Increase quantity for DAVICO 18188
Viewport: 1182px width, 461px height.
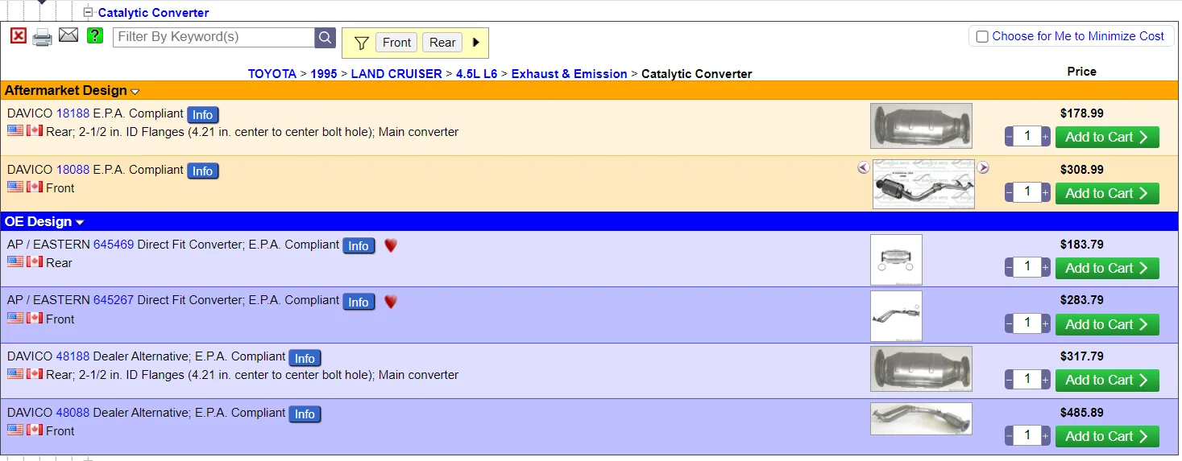1046,137
